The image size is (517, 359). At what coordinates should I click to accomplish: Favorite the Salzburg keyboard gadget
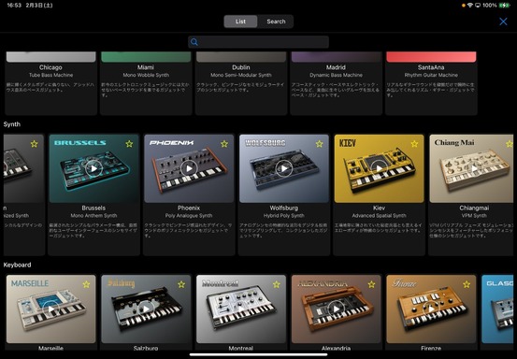coord(181,284)
